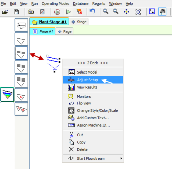Open the Operating Modes menu
The width and height of the screenshot is (172, 169).
pyautogui.click(x=55, y=3)
